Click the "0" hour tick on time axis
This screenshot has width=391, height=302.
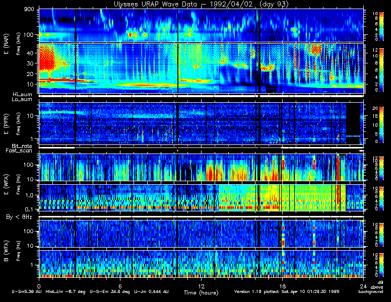pos(39,286)
